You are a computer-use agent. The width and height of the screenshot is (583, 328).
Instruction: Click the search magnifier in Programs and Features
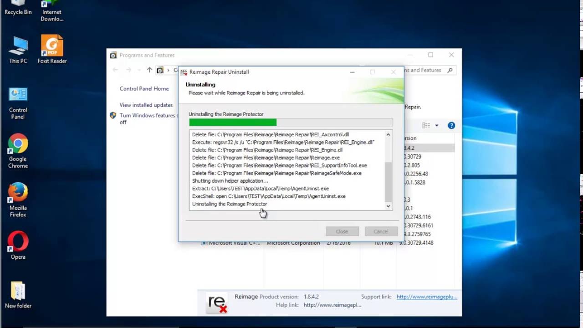[450, 70]
